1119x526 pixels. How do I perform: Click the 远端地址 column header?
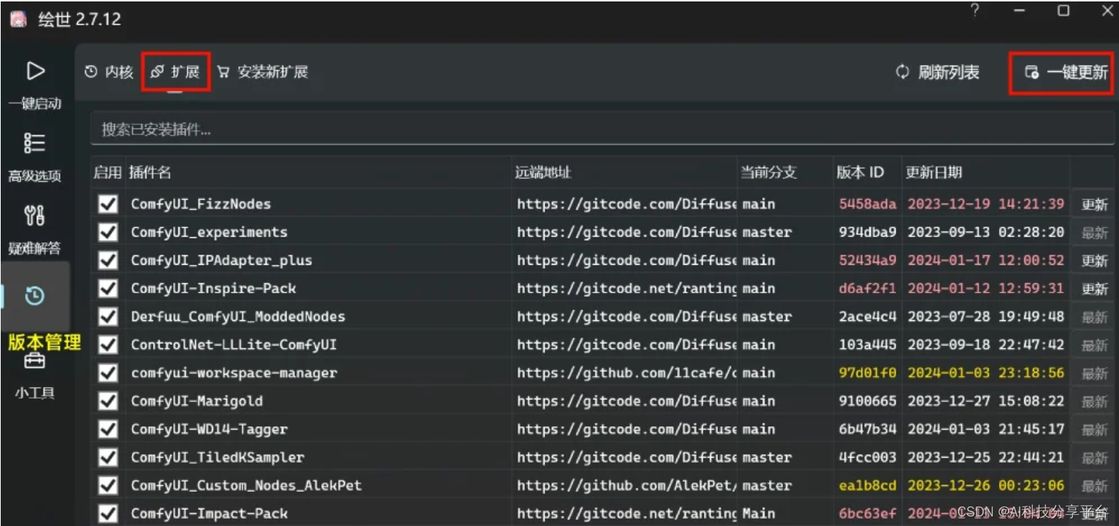[542, 172]
